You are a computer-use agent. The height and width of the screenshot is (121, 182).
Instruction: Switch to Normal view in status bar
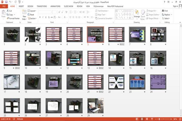pos(137,119)
